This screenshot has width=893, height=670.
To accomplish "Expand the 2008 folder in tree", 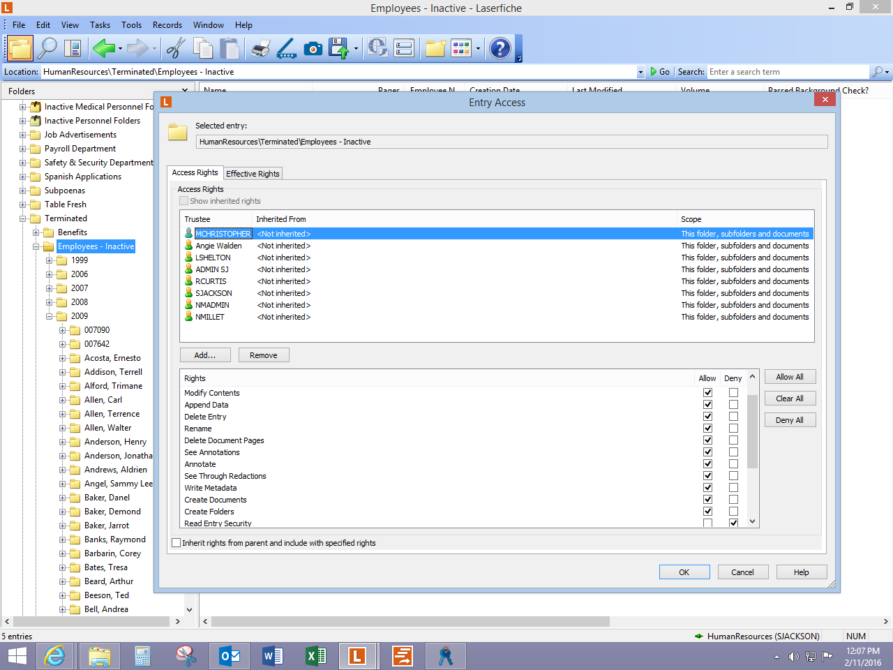I will [x=50, y=302].
